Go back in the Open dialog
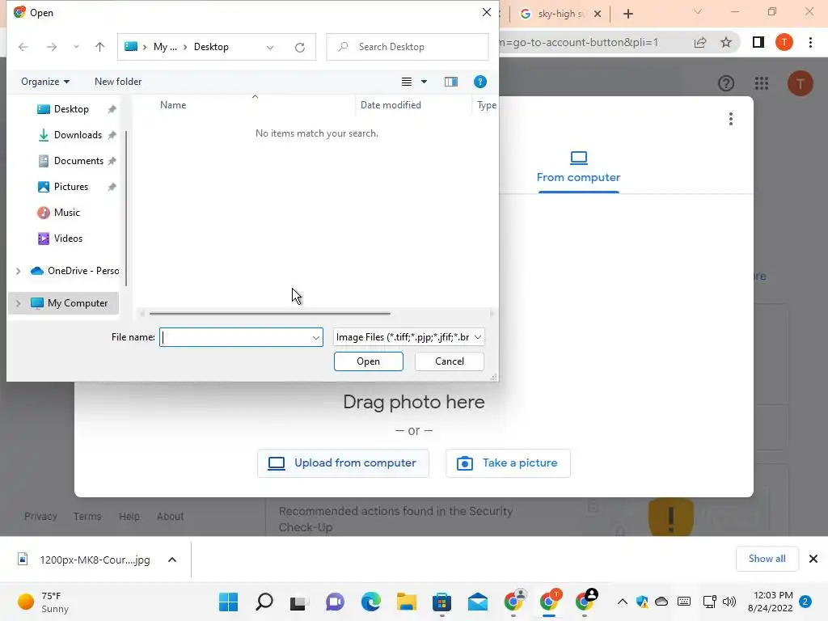This screenshot has height=621, width=828. coord(23,47)
